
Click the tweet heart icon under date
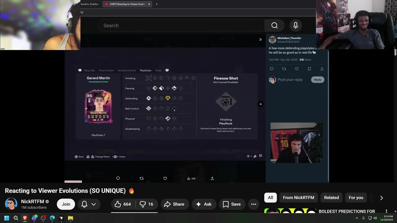[297, 69]
